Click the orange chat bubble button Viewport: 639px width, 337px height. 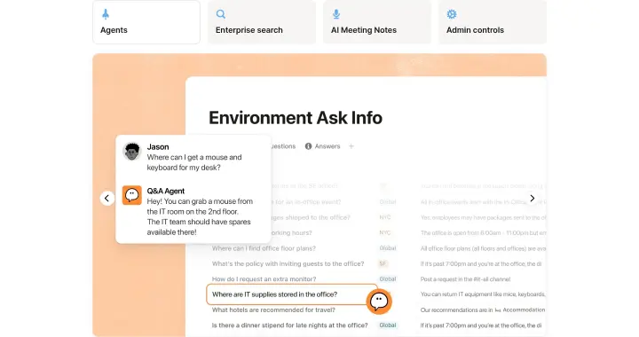(379, 302)
